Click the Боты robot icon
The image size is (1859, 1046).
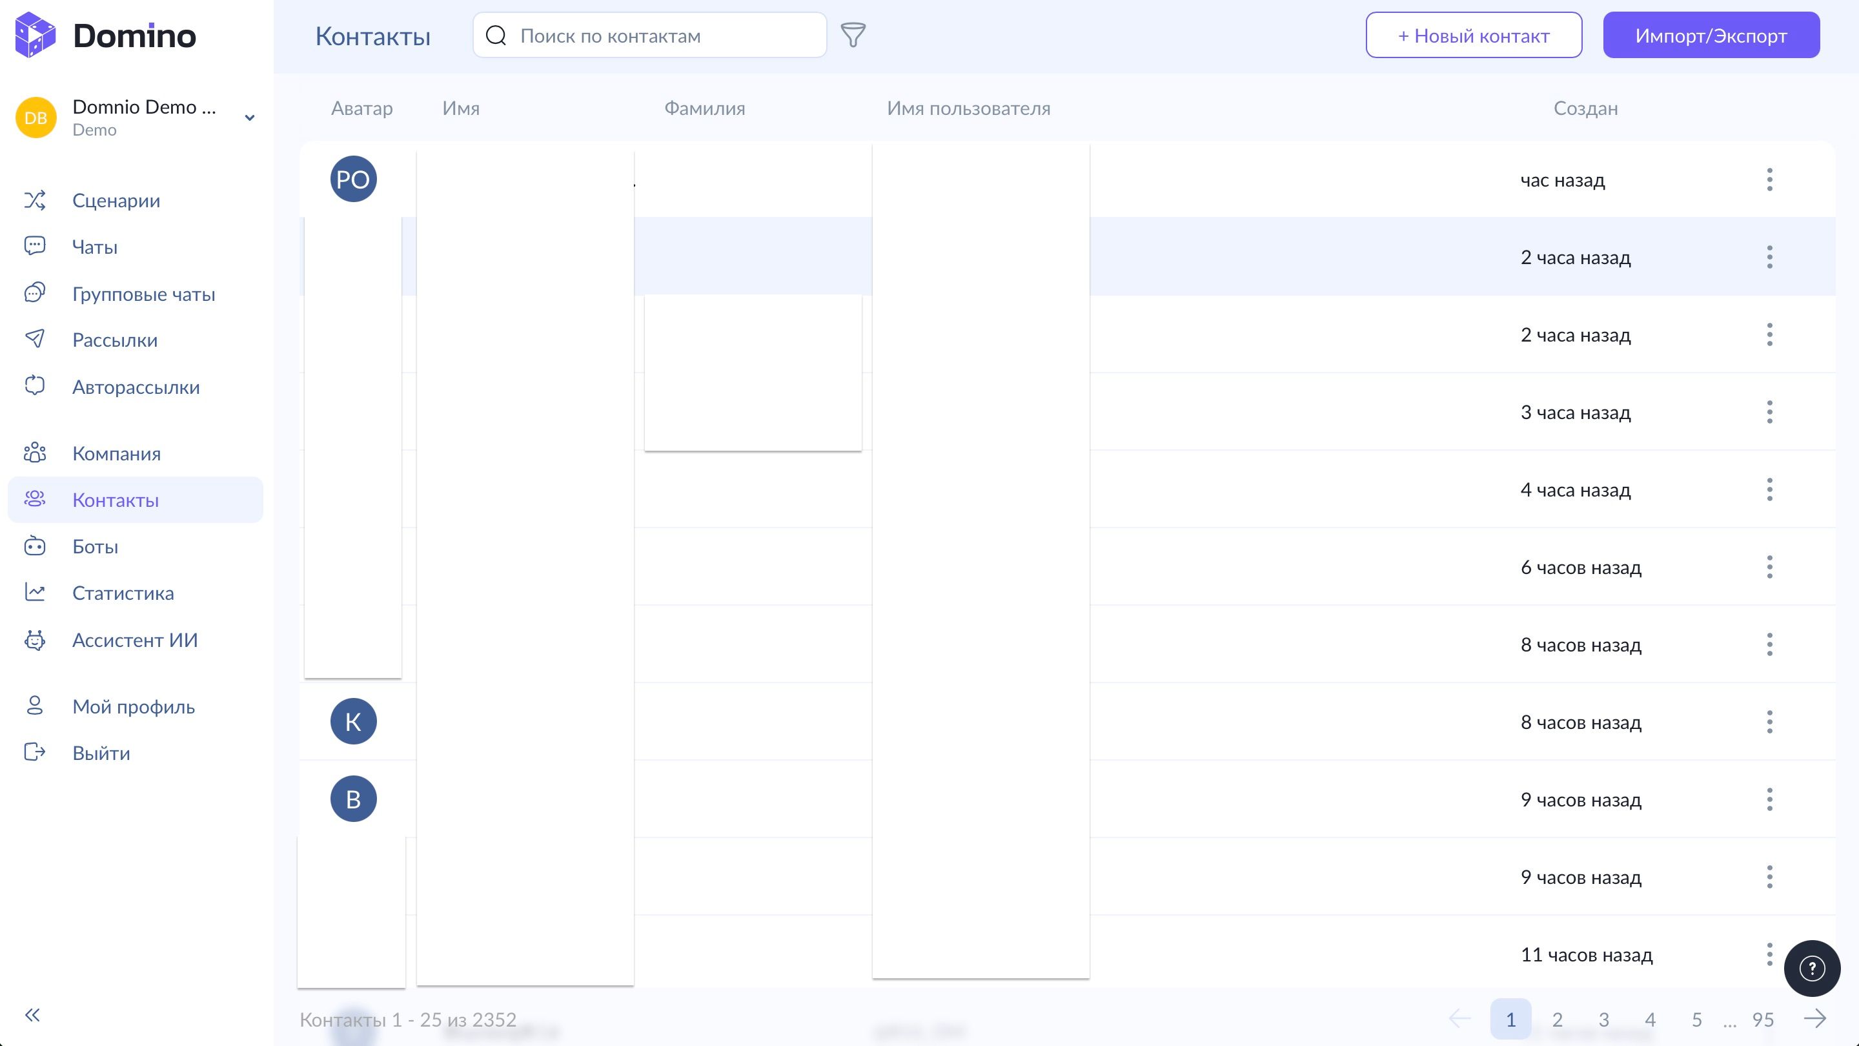click(35, 546)
